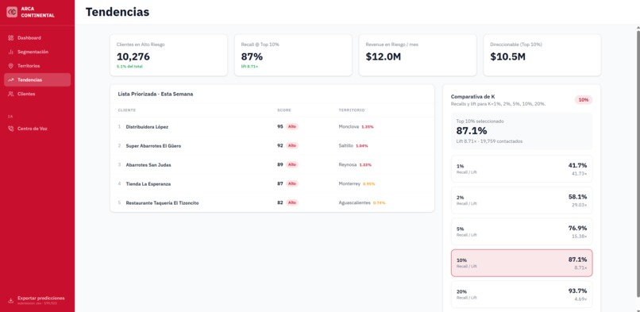Open Restaurante Taquería El Tizoncito row
This screenshot has width=640, height=312.
pyautogui.click(x=272, y=202)
